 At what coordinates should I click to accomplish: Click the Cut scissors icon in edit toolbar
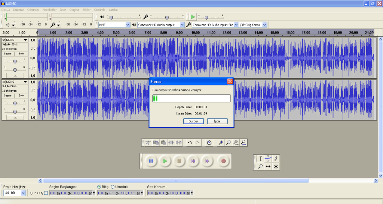[x=148, y=143]
